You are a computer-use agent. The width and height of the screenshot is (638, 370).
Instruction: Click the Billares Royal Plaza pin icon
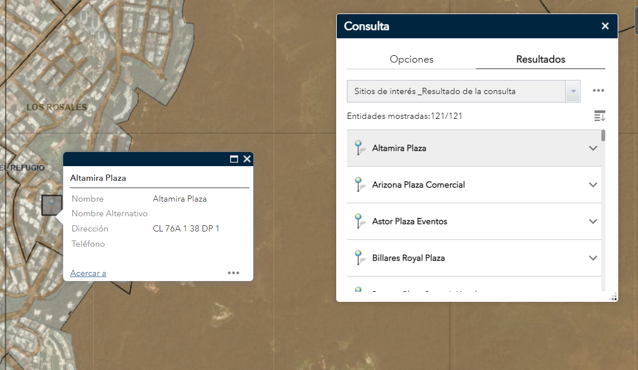tap(358, 258)
